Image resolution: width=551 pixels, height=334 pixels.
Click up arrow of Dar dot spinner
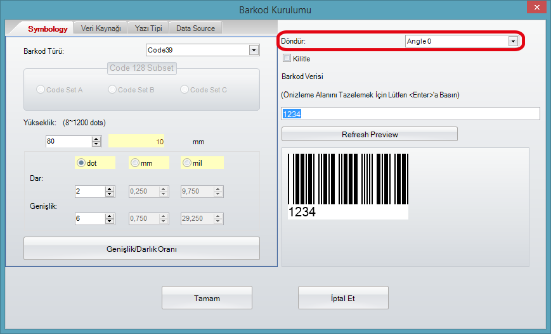pos(110,188)
